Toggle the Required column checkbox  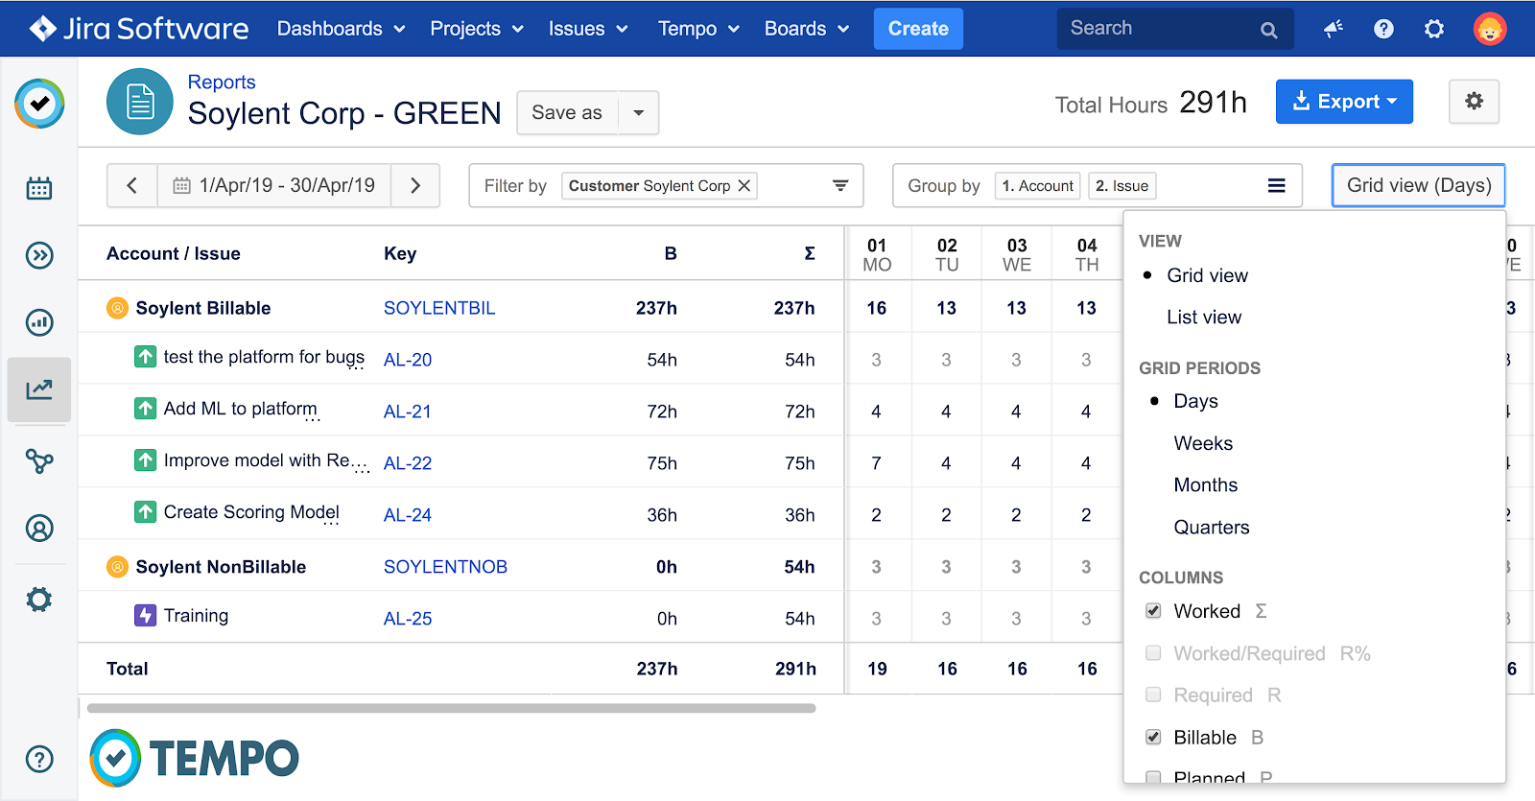click(x=1153, y=695)
